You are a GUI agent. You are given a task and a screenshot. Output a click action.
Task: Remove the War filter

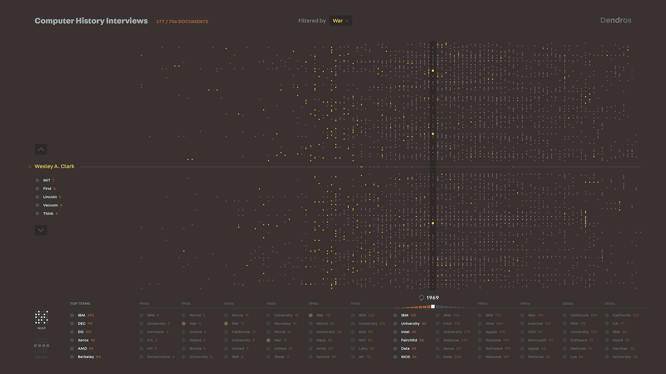tap(347, 21)
